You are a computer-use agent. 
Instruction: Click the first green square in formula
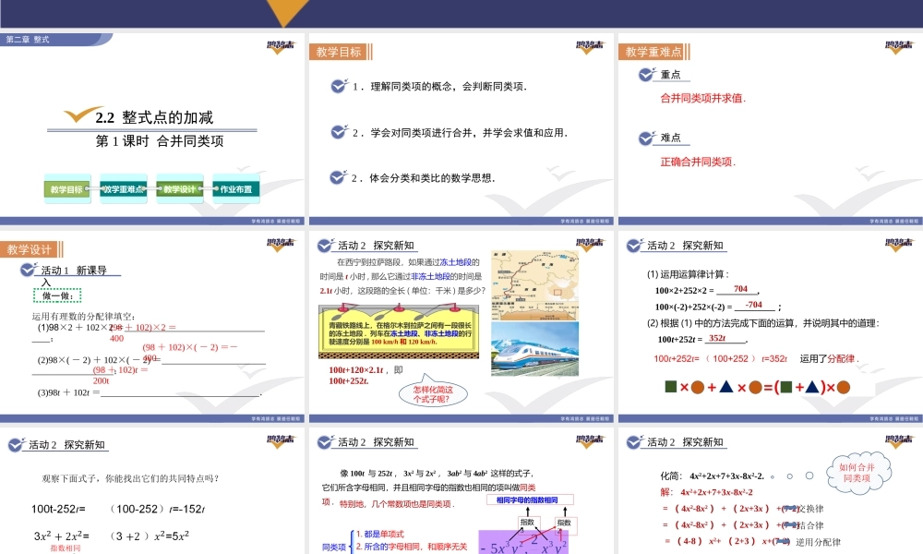[671, 387]
